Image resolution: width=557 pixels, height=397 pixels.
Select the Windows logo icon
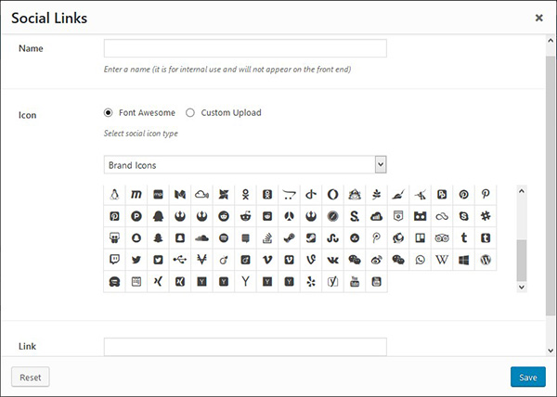(463, 260)
